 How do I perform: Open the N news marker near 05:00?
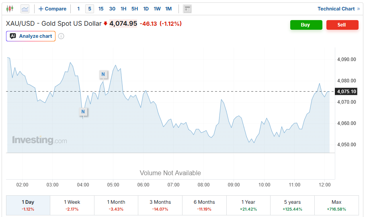103,74
